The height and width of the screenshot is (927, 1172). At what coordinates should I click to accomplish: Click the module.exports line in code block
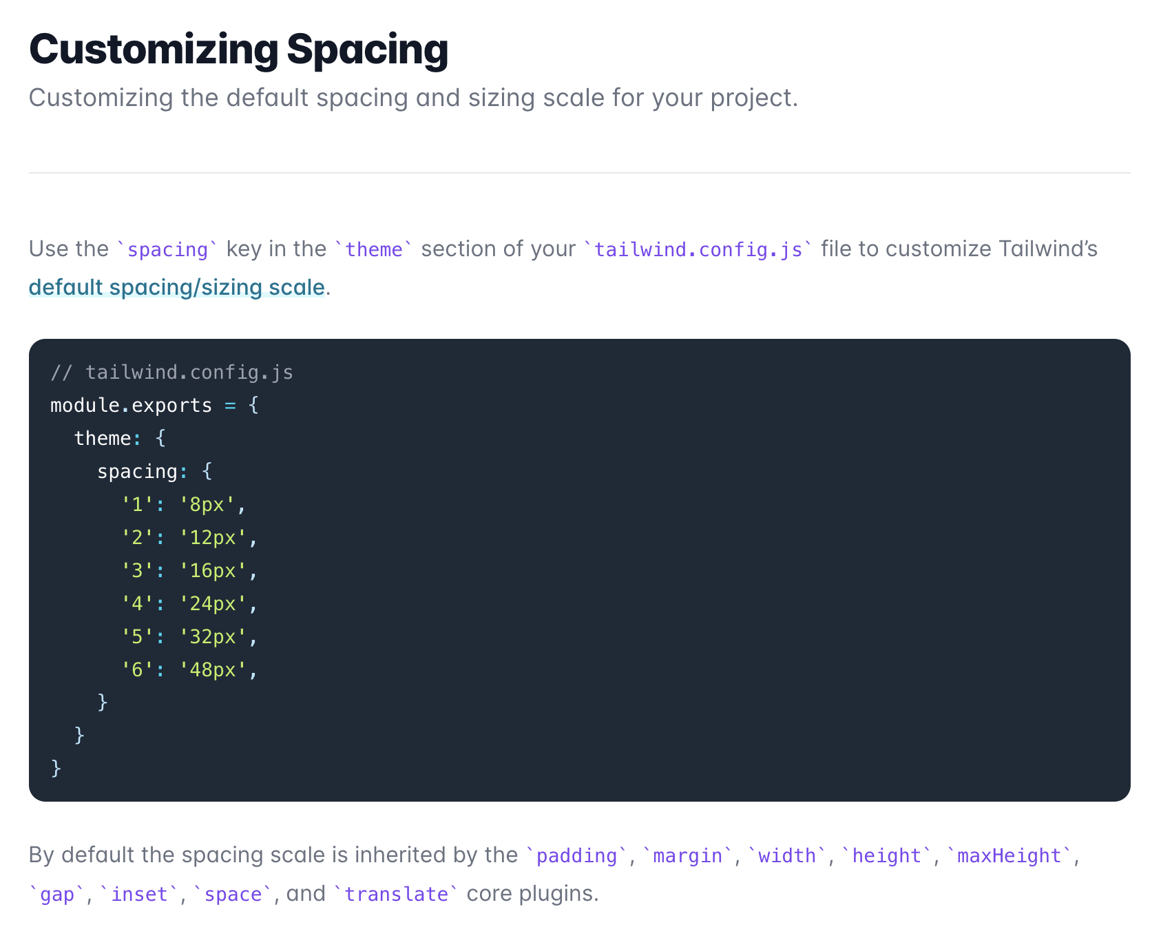tap(154, 405)
